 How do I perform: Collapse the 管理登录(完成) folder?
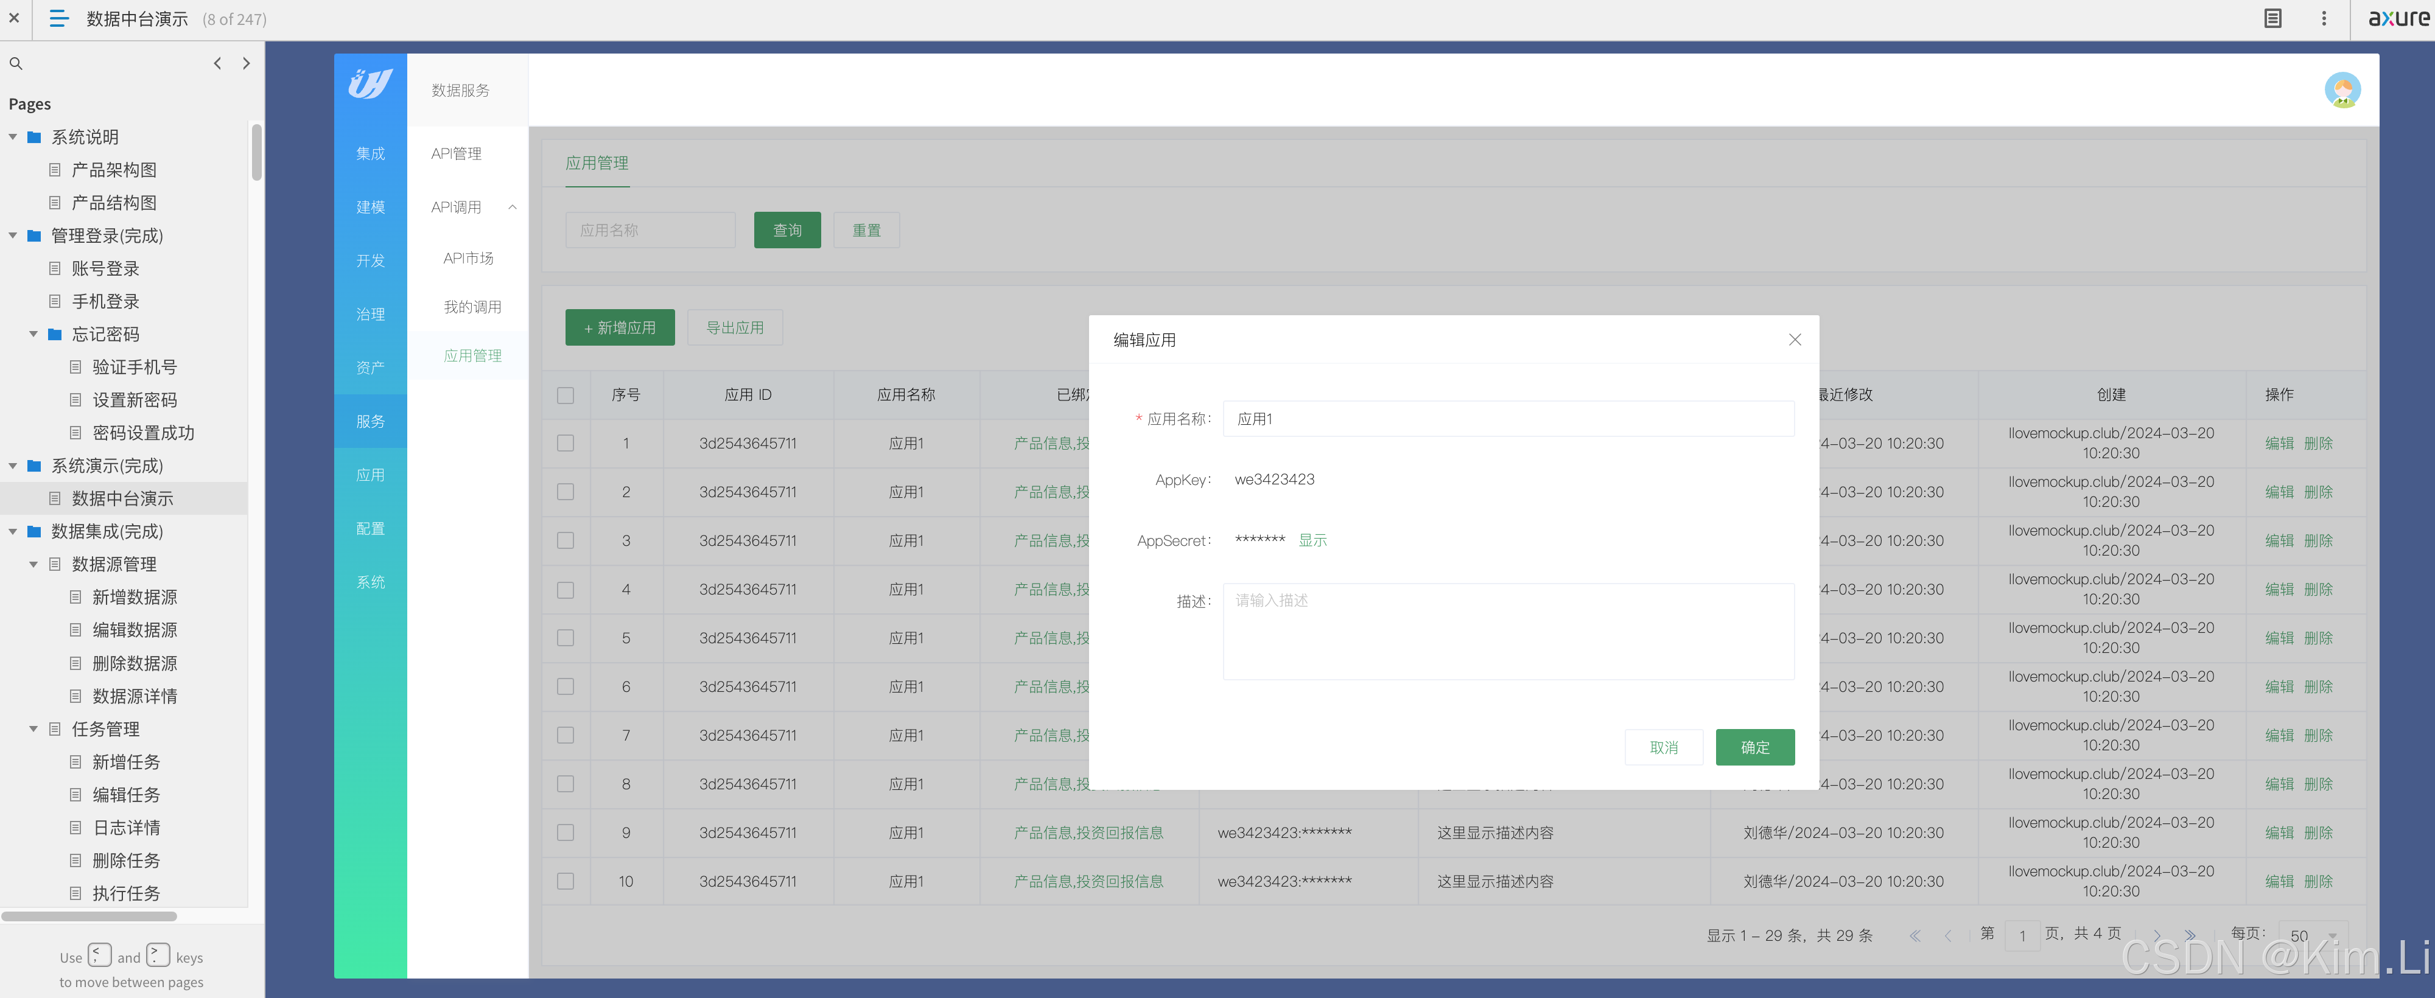(x=13, y=236)
